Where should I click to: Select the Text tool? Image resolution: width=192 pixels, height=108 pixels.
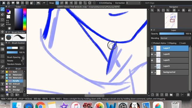coord(2,84)
